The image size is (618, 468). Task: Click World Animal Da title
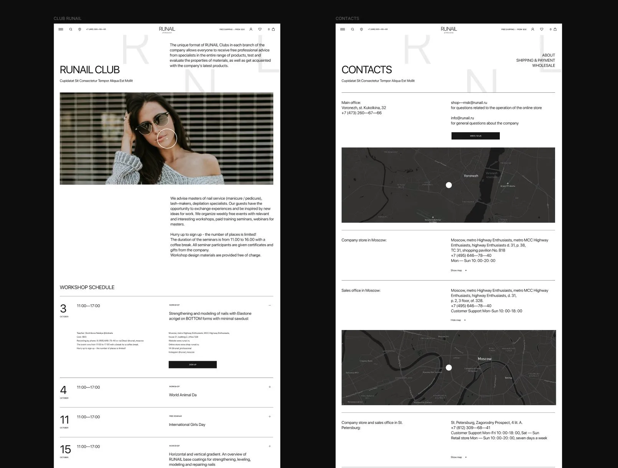pyautogui.click(x=183, y=395)
